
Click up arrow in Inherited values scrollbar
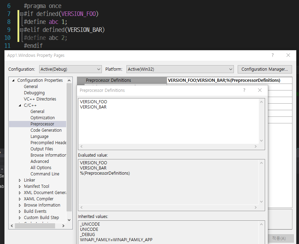point(262,224)
